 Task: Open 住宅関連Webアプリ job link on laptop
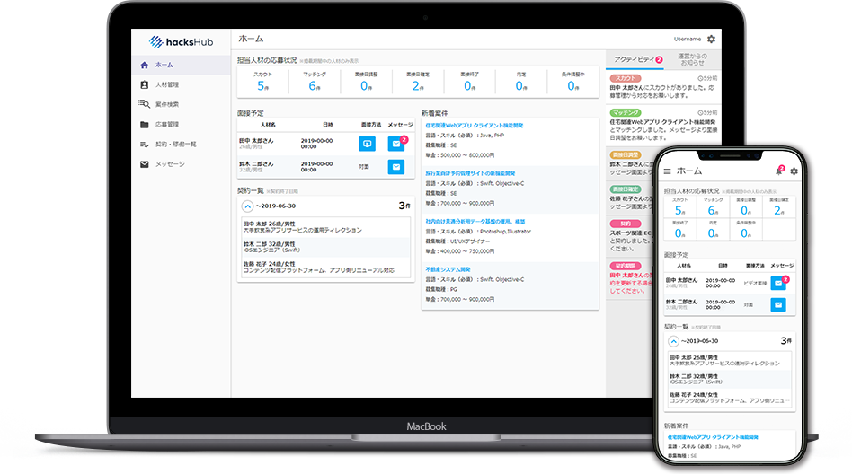pyautogui.click(x=473, y=125)
